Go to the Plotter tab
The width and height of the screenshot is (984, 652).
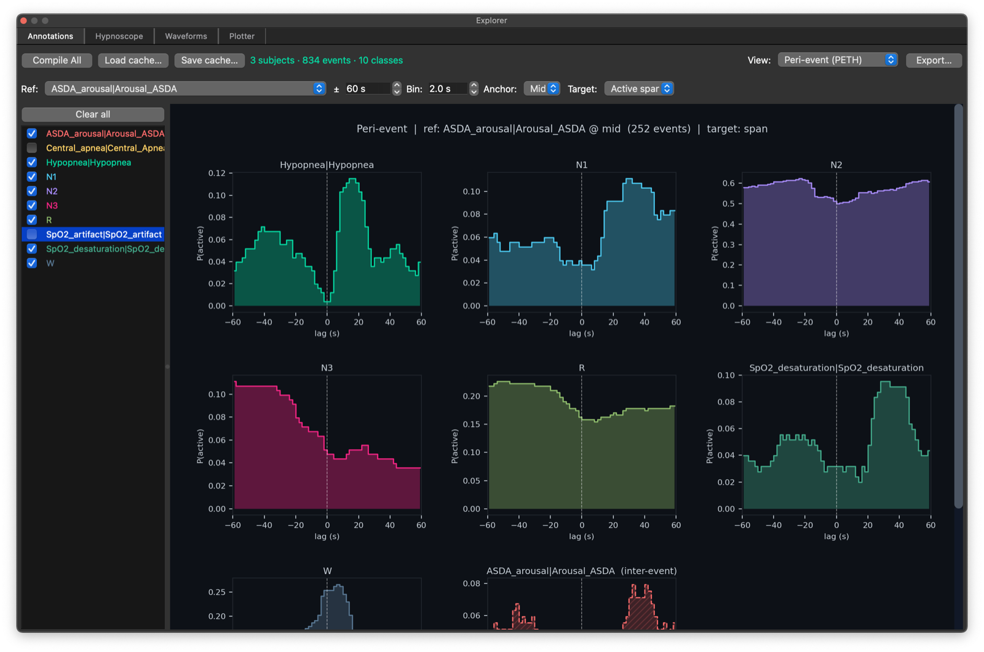242,36
